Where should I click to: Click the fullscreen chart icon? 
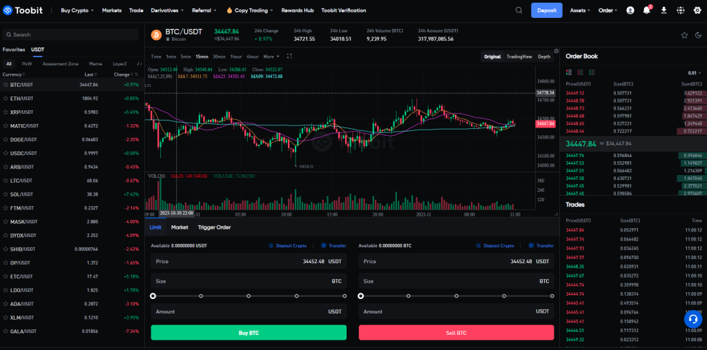click(290, 56)
